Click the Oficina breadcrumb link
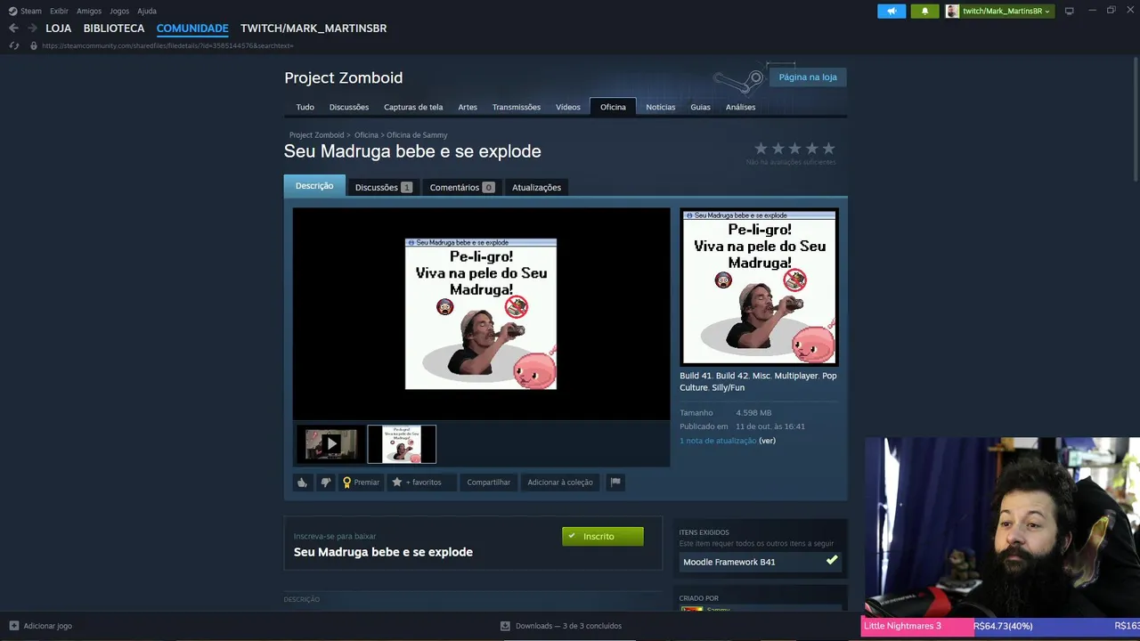The image size is (1140, 641). pos(366,135)
